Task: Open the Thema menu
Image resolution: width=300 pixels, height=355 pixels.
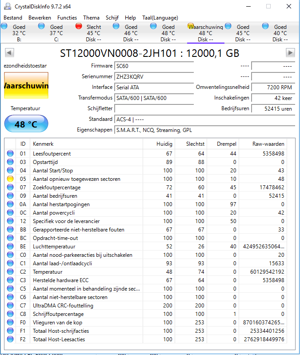Action: coord(91,18)
